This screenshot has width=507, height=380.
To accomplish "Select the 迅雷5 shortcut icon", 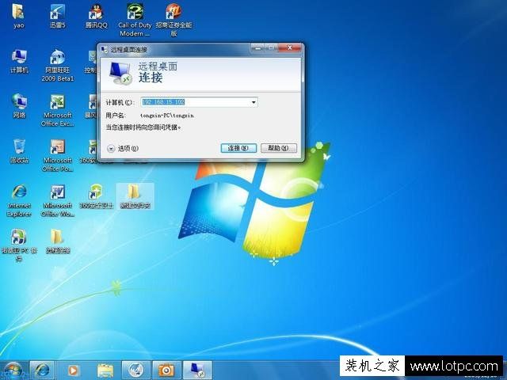I will pyautogui.click(x=58, y=15).
